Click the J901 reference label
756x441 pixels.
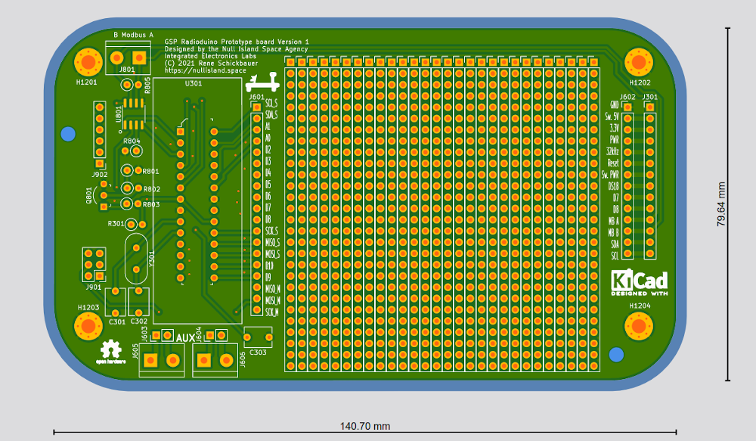click(x=94, y=287)
